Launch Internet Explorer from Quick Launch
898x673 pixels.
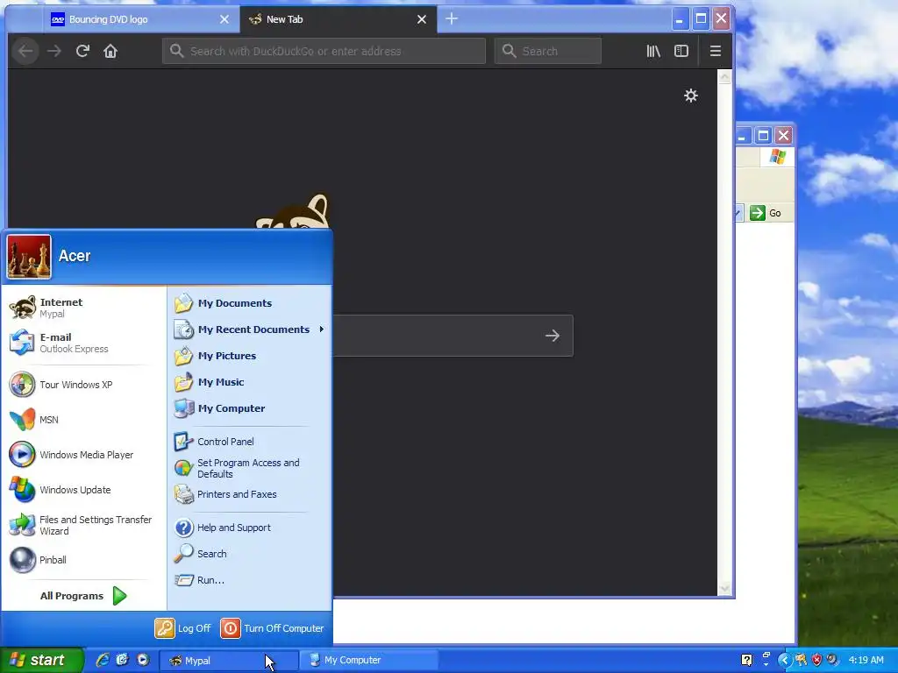tap(103, 660)
